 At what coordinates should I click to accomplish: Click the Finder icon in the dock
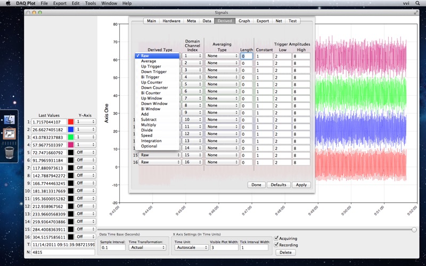tap(10, 119)
